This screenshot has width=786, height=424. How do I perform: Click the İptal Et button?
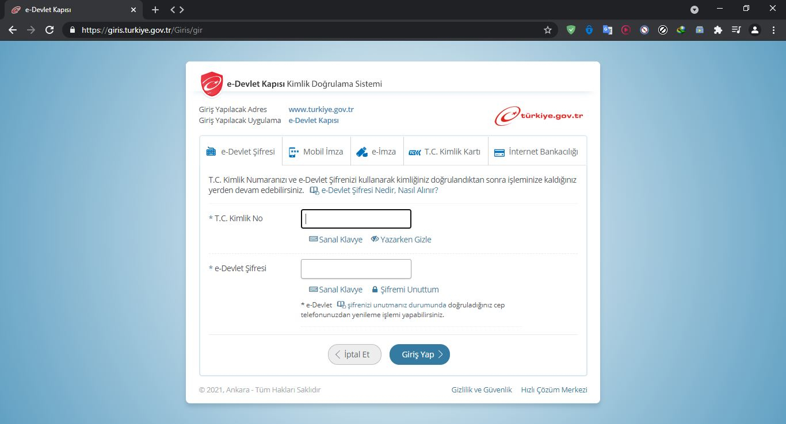click(354, 354)
